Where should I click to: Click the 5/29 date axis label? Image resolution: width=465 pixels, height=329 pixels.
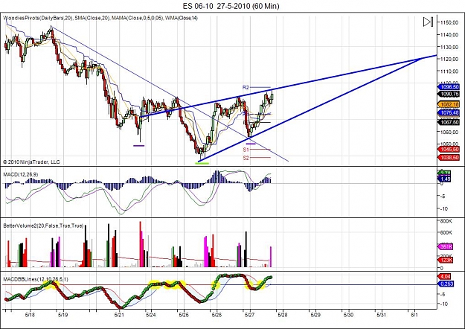point(315,314)
